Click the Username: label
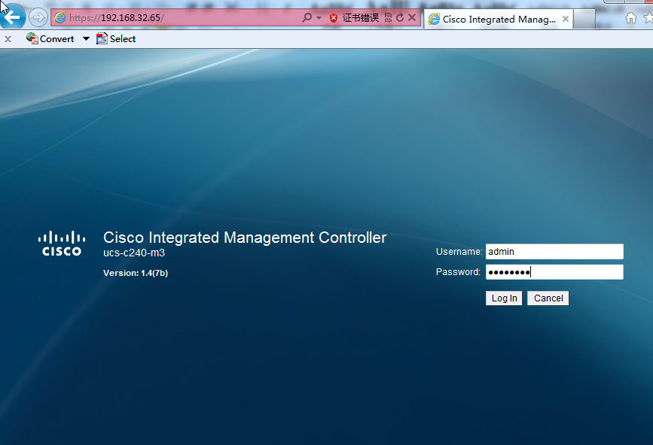The image size is (653, 445). [459, 252]
